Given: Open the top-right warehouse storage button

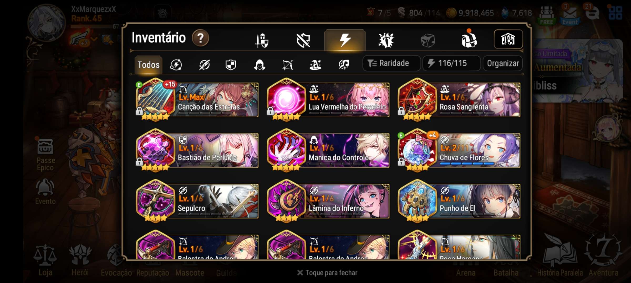Looking at the screenshot, I should point(508,39).
